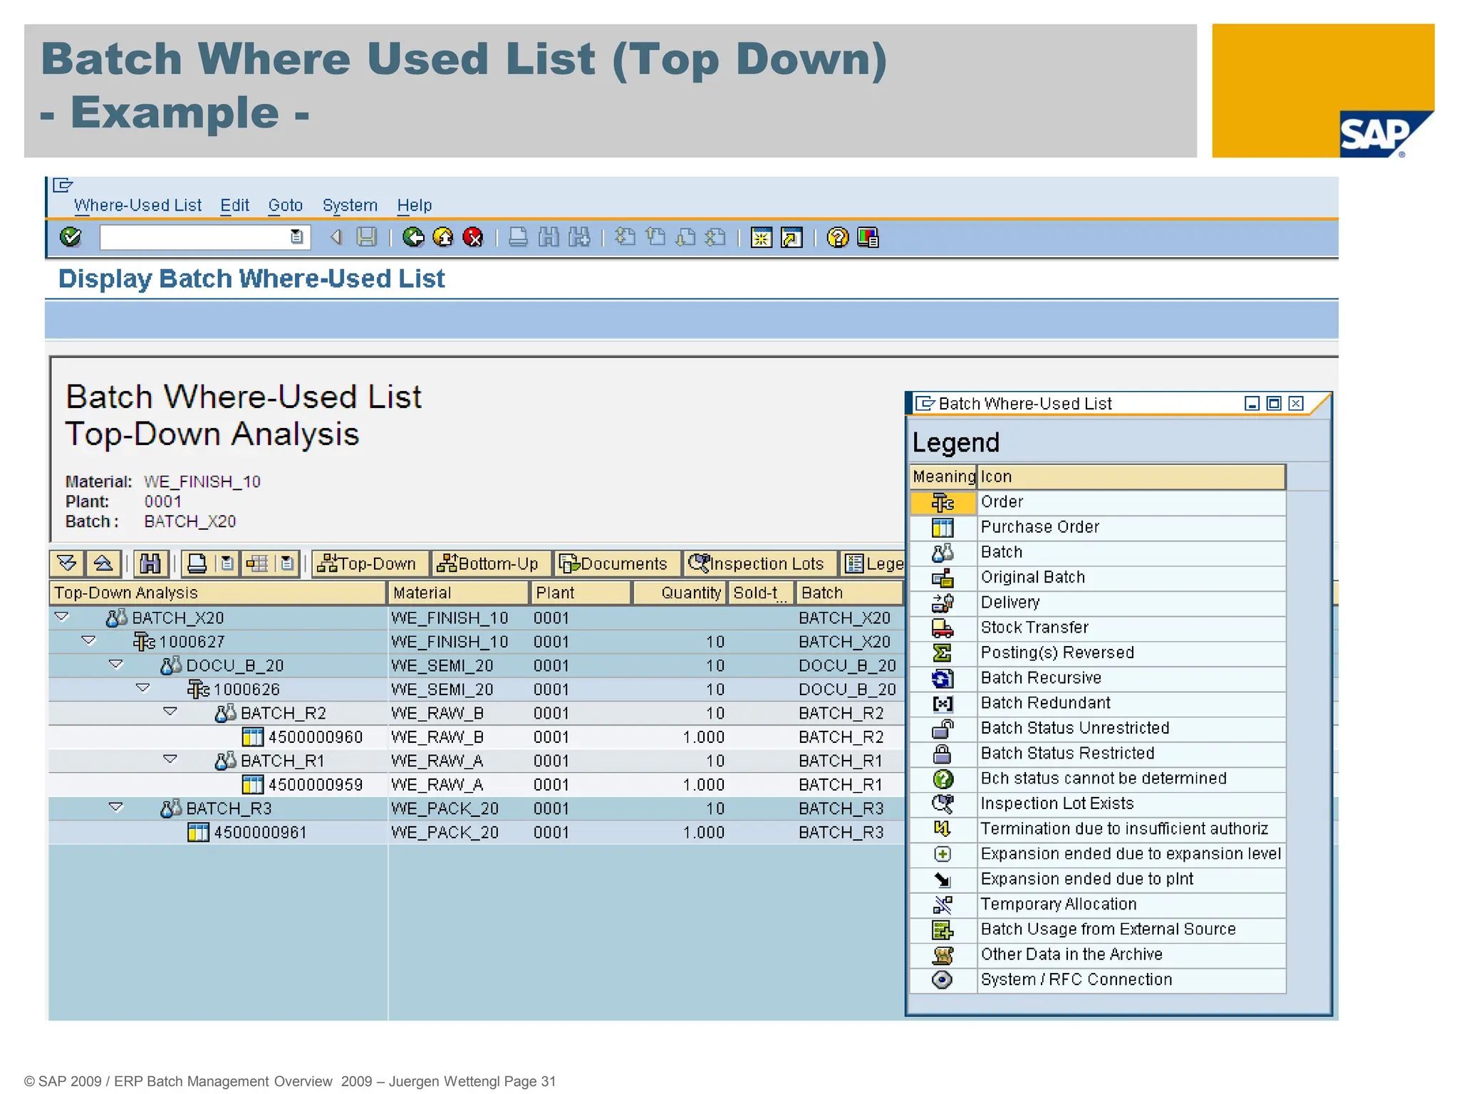Screen dimensions: 1459x1094
Task: Click the Generate Shortcut icon
Action: [x=791, y=237]
